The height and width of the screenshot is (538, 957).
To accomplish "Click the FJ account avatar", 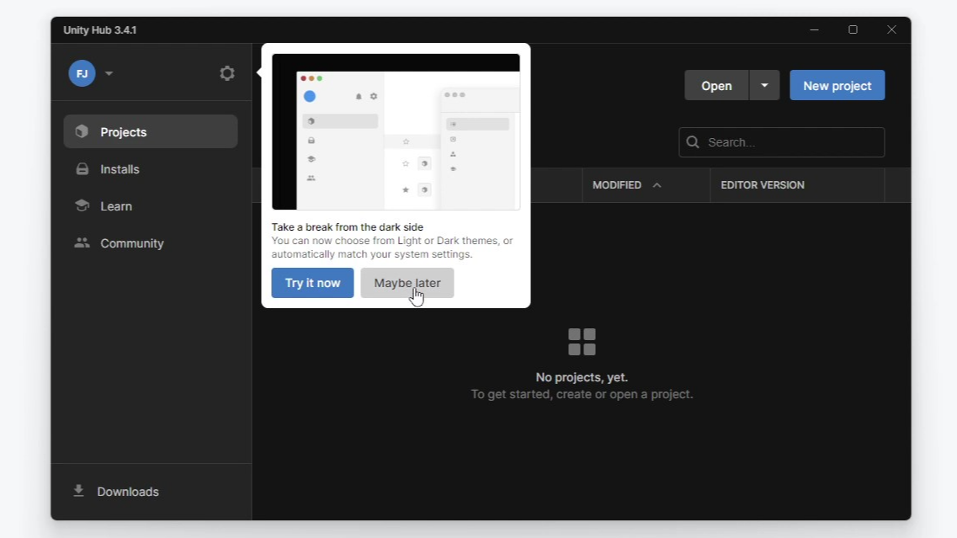I will coord(82,73).
